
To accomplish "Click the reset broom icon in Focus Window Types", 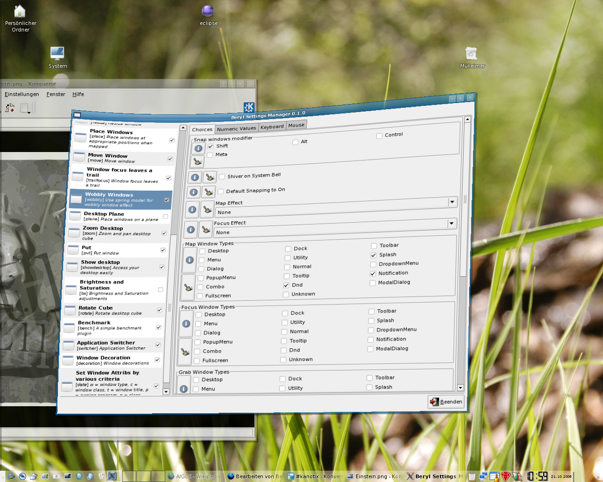I will click(x=185, y=352).
